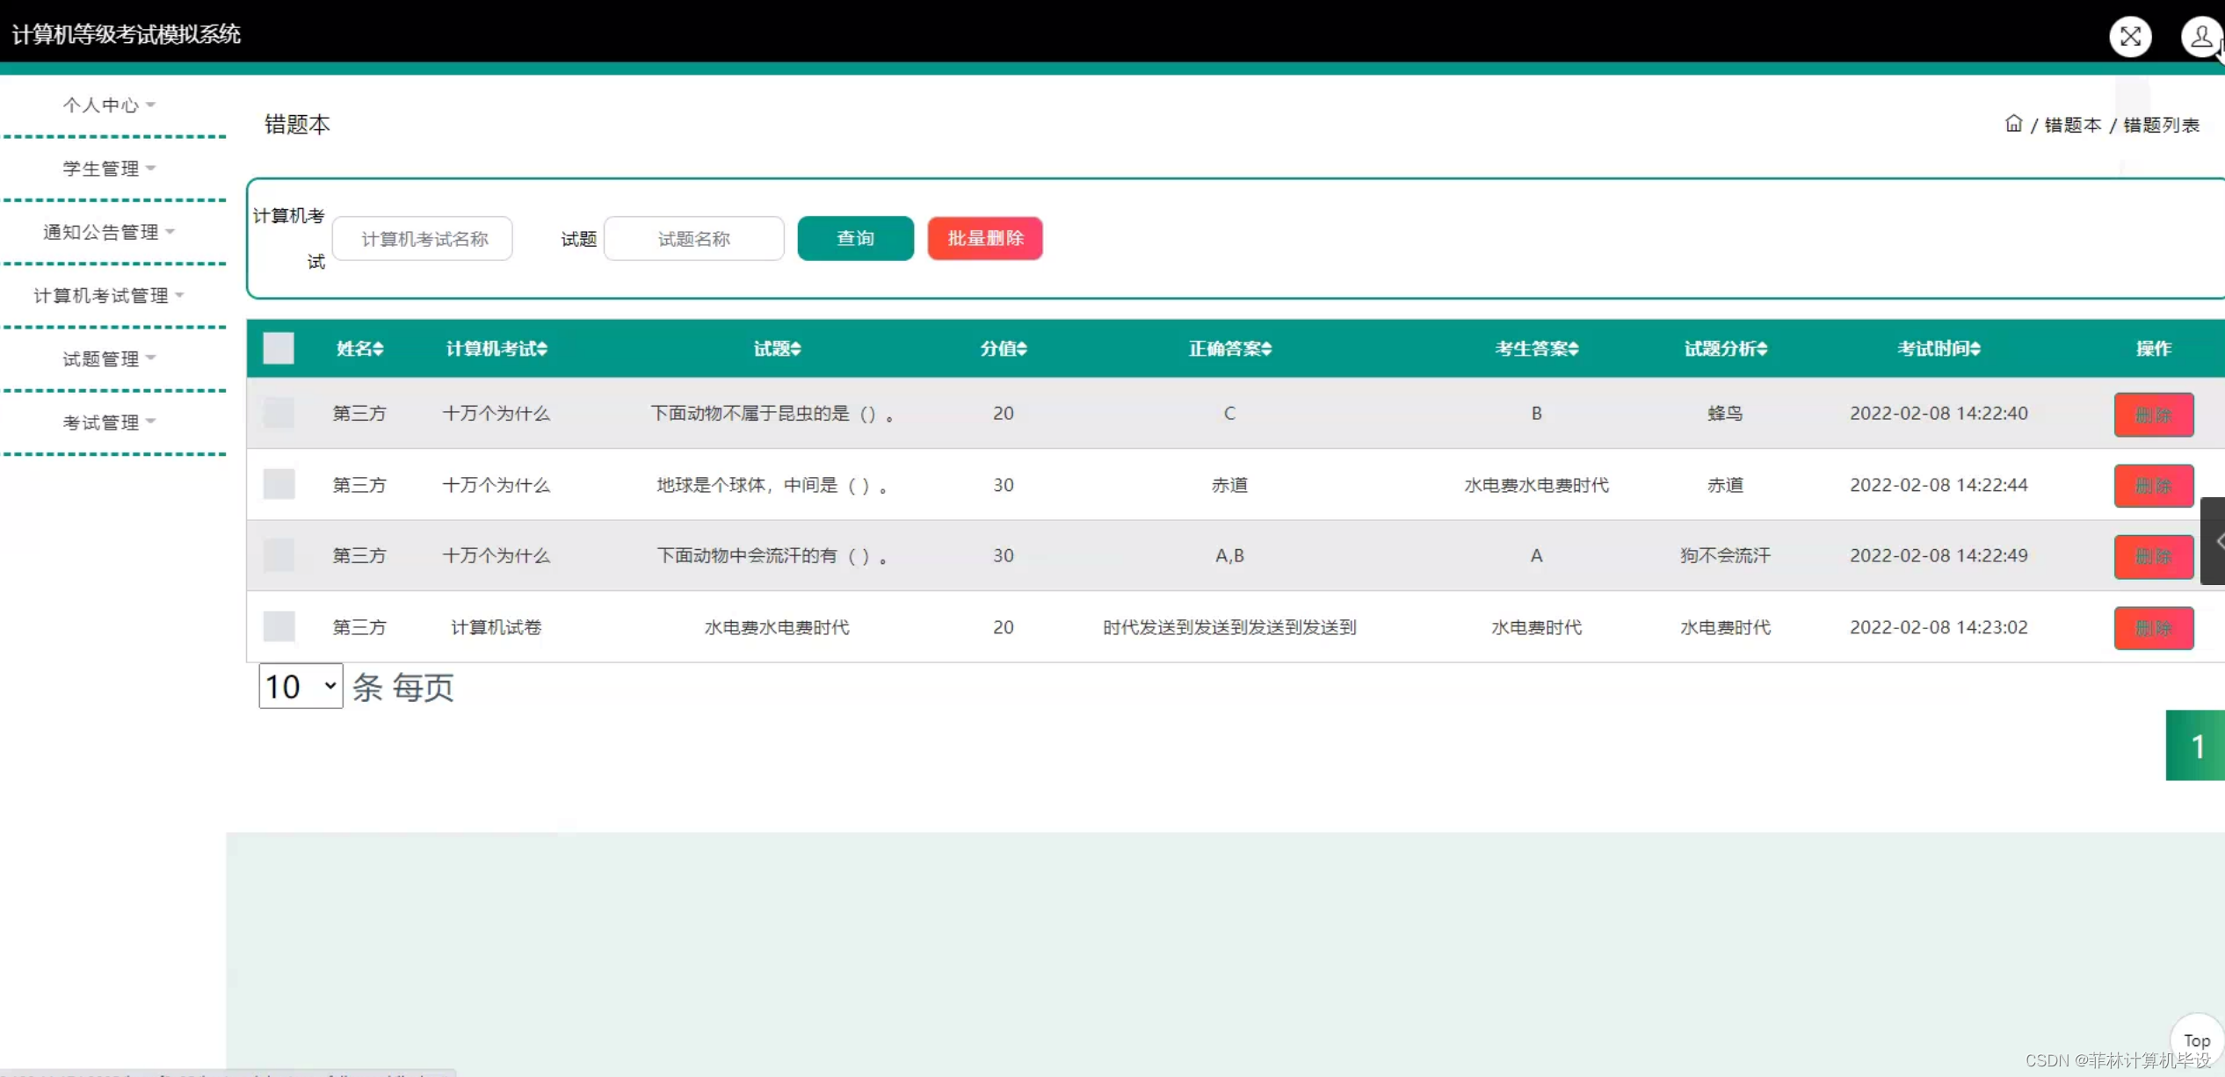The width and height of the screenshot is (2225, 1077).
Task: Expand the 10条每页 page size dropdown
Action: [296, 685]
